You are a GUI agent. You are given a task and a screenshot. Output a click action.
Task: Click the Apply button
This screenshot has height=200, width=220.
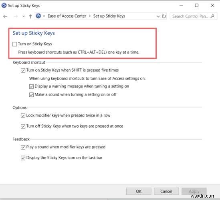(194, 191)
